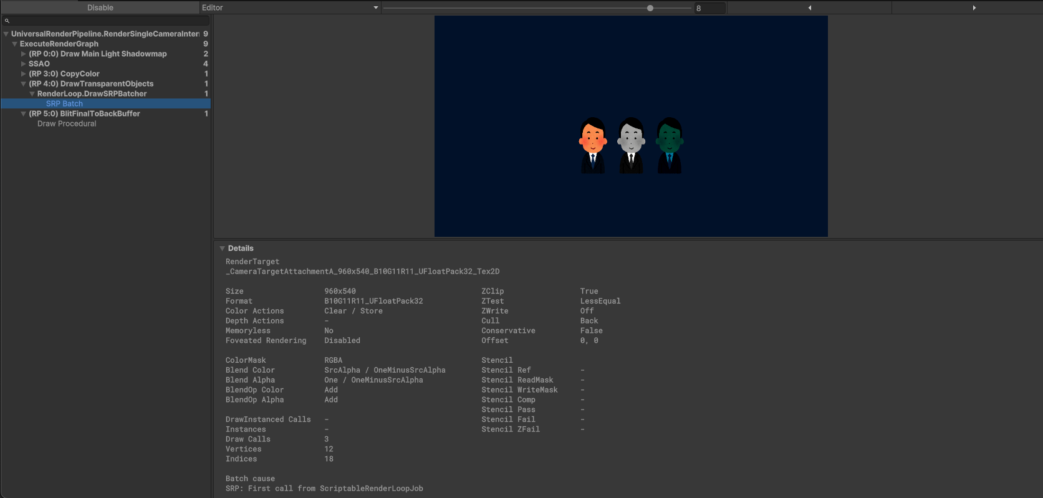Image resolution: width=1043 pixels, height=498 pixels.
Task: Collapse UniversalRenderPipeline.RenderSingleCameraInternal node
Action: pyautogui.click(x=6, y=34)
